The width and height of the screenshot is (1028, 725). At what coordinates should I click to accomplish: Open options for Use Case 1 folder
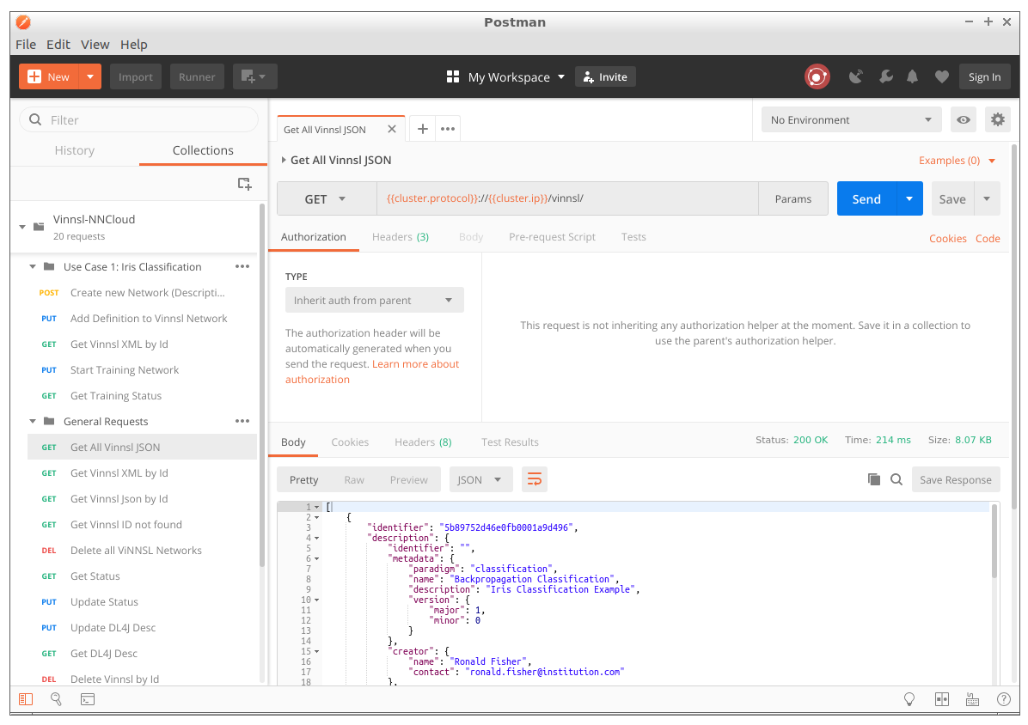click(x=242, y=266)
